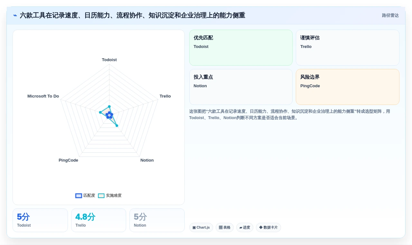412x245 pixels.
Task: Toggle the 匹配度 legend swatch
Action: tap(79, 195)
